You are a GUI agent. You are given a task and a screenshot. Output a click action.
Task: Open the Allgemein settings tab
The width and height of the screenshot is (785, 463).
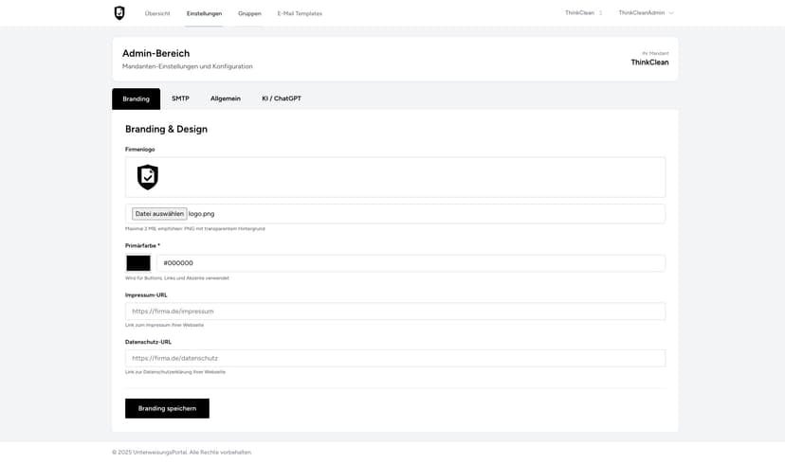click(225, 98)
